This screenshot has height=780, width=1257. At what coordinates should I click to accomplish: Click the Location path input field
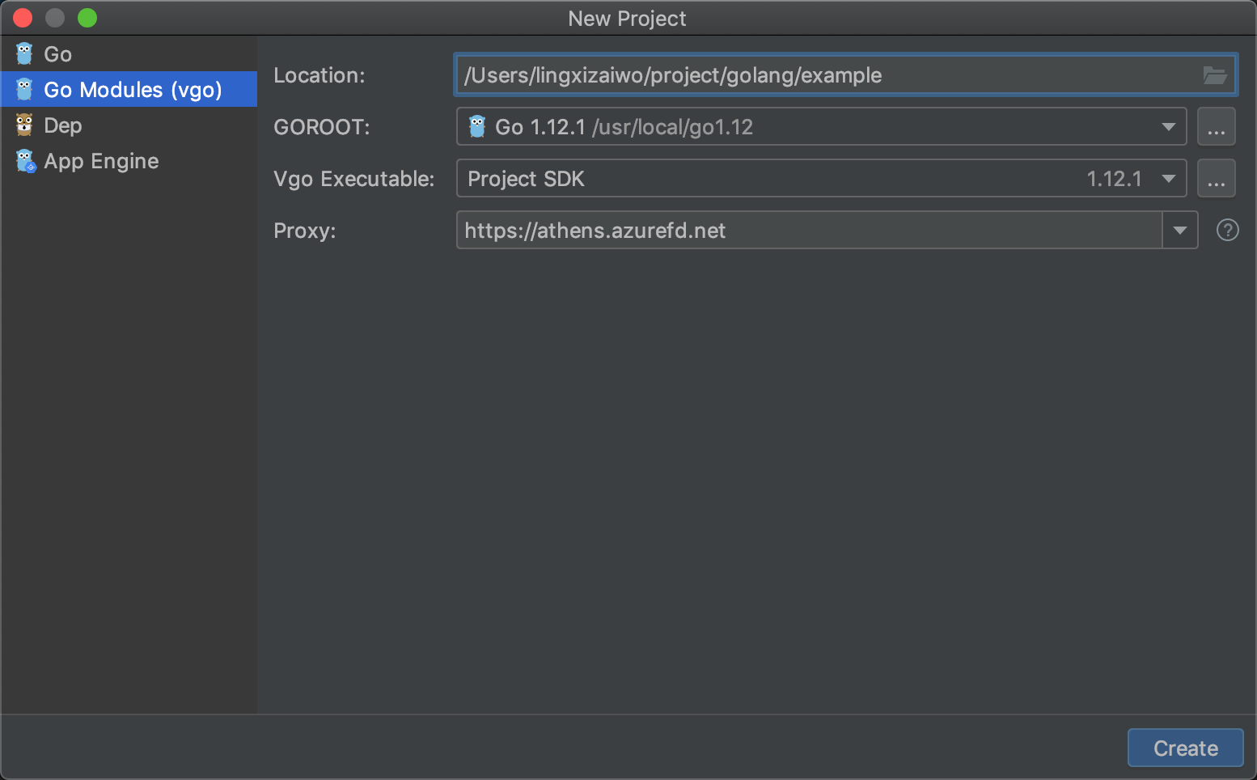[x=825, y=75]
